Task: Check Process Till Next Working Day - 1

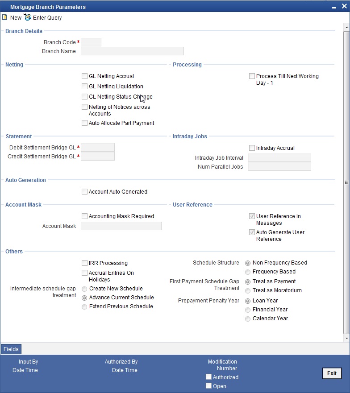Action: click(252, 76)
